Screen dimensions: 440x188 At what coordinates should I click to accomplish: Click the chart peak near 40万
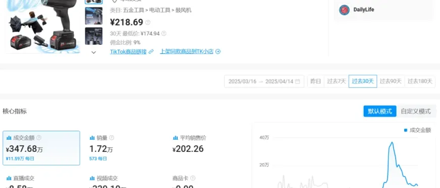(x=392, y=142)
